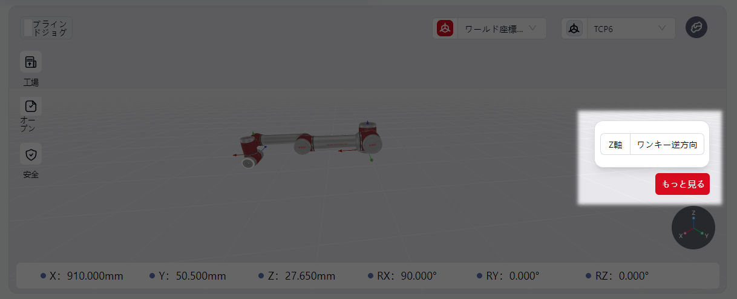Click the TCP6 dropdown chevron arrow
Screen dimensions: 737x299
pos(662,28)
